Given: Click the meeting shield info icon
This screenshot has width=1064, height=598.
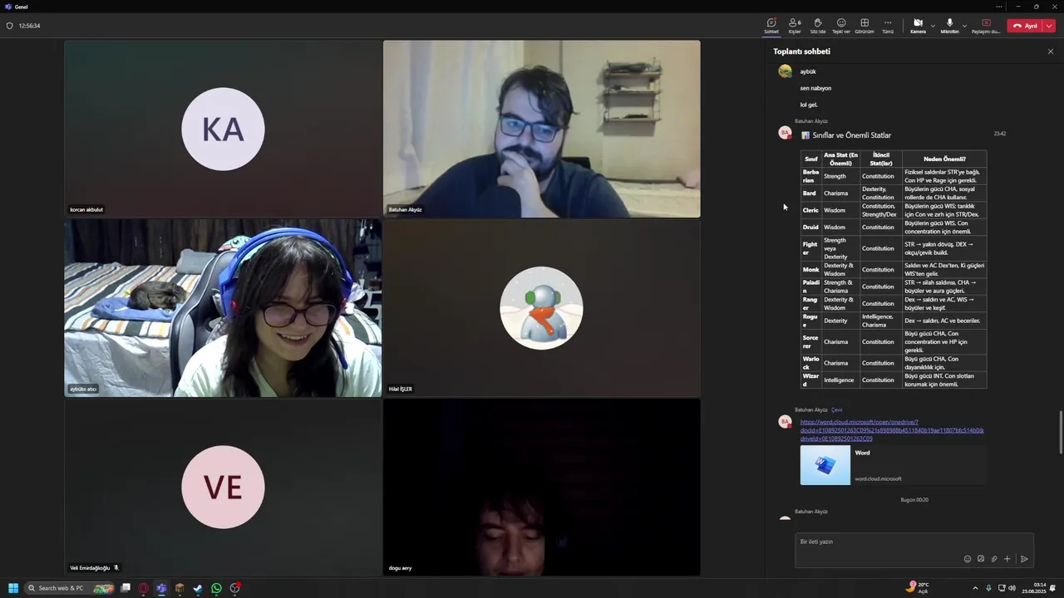Looking at the screenshot, I should [x=9, y=26].
